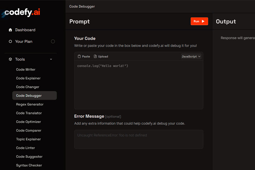Click into the Your Code editor area
This screenshot has width=255, height=170.
click(139, 85)
